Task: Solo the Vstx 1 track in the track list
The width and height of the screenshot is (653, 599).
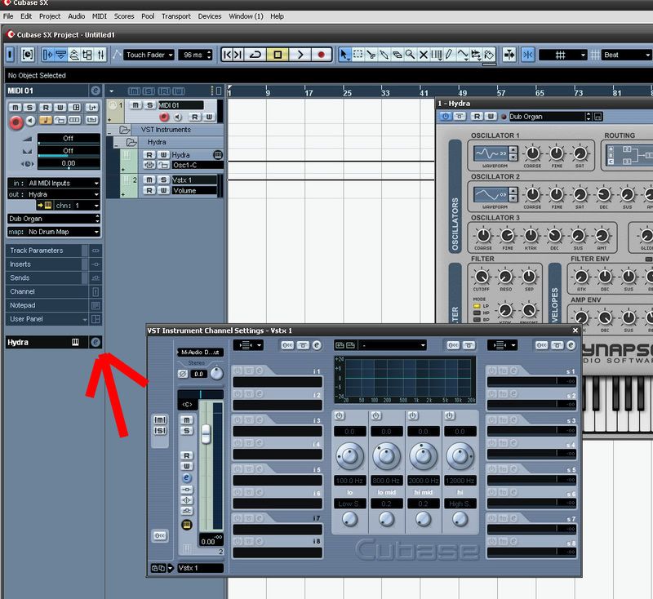Action: 164,180
